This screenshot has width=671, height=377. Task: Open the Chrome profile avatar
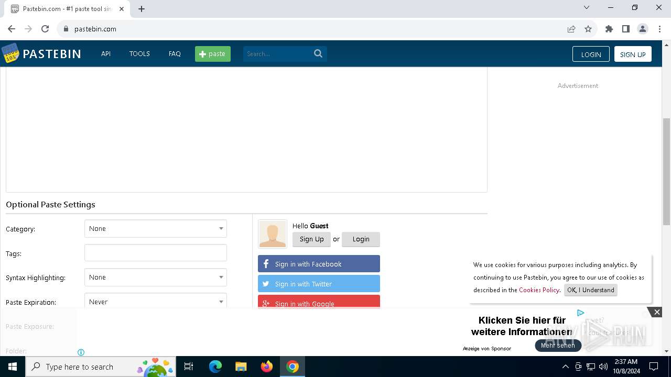pyautogui.click(x=643, y=29)
